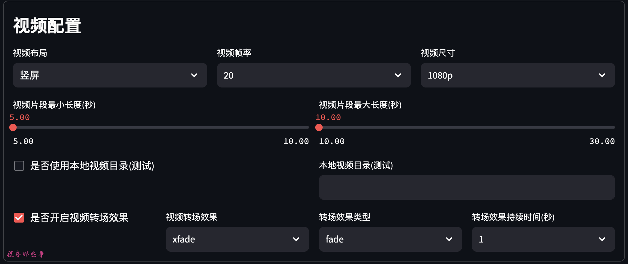Click the chevron of 转场效果持续时间 dropdown
This screenshot has width=628, height=264.
point(602,239)
